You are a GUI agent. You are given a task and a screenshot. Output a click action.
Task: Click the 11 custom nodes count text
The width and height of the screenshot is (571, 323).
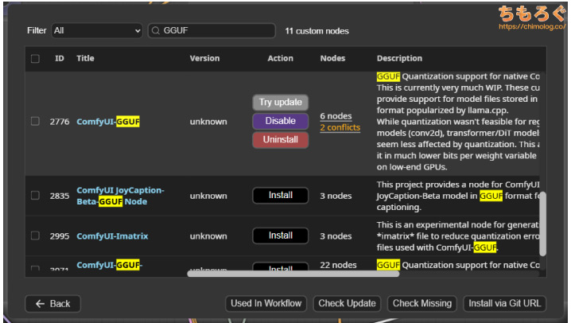317,31
